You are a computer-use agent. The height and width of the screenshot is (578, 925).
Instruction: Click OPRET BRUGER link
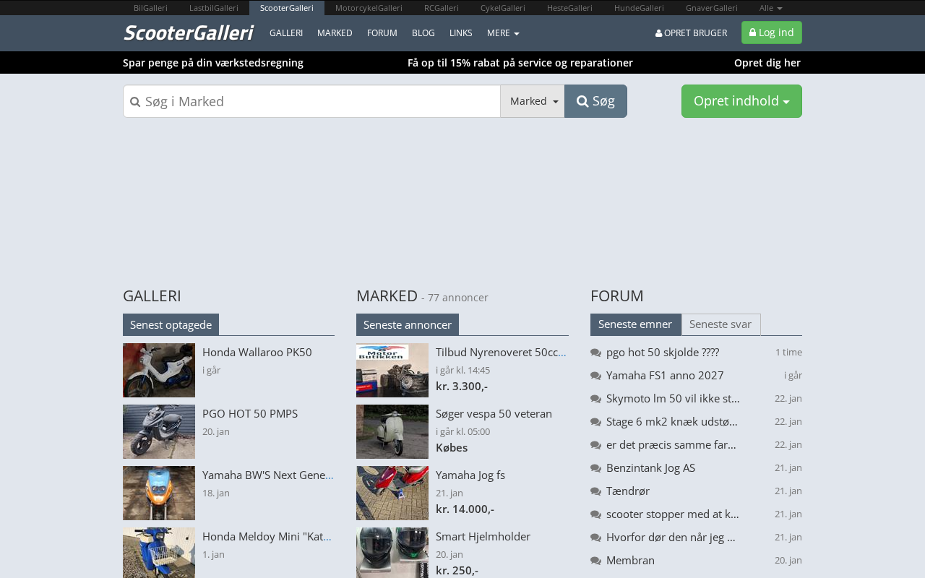coord(691,33)
